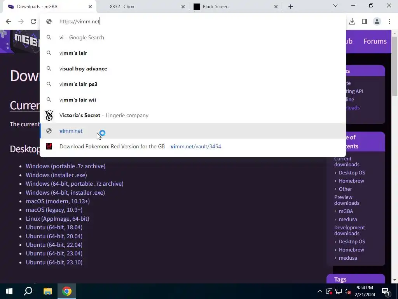Open the Chrome profile avatar

(377, 21)
